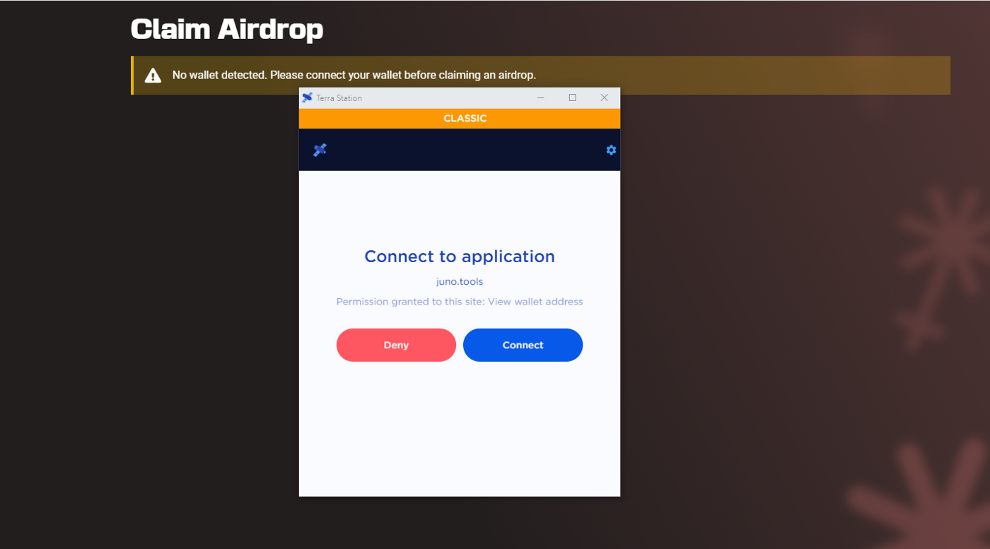Click the Claim Airdrop page heading
This screenshot has width=990, height=549.
pos(227,29)
